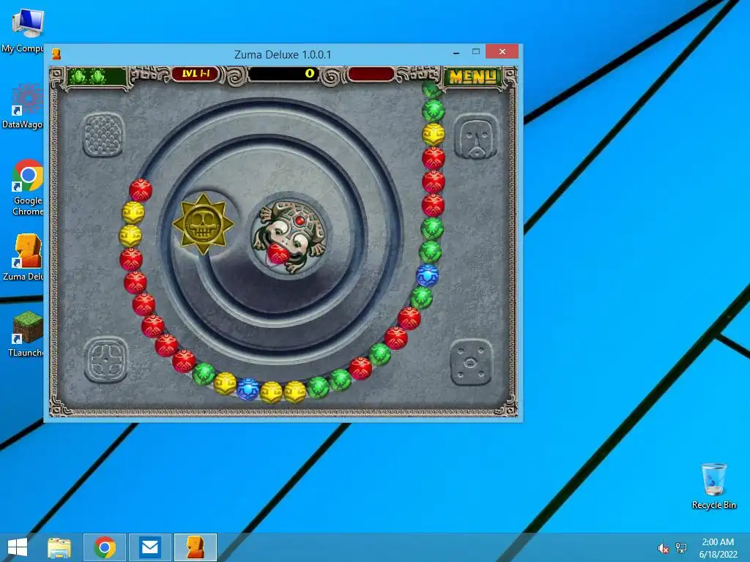Image resolution: width=750 pixels, height=562 pixels.
Task: Click the muted volume tray icon
Action: tap(663, 548)
